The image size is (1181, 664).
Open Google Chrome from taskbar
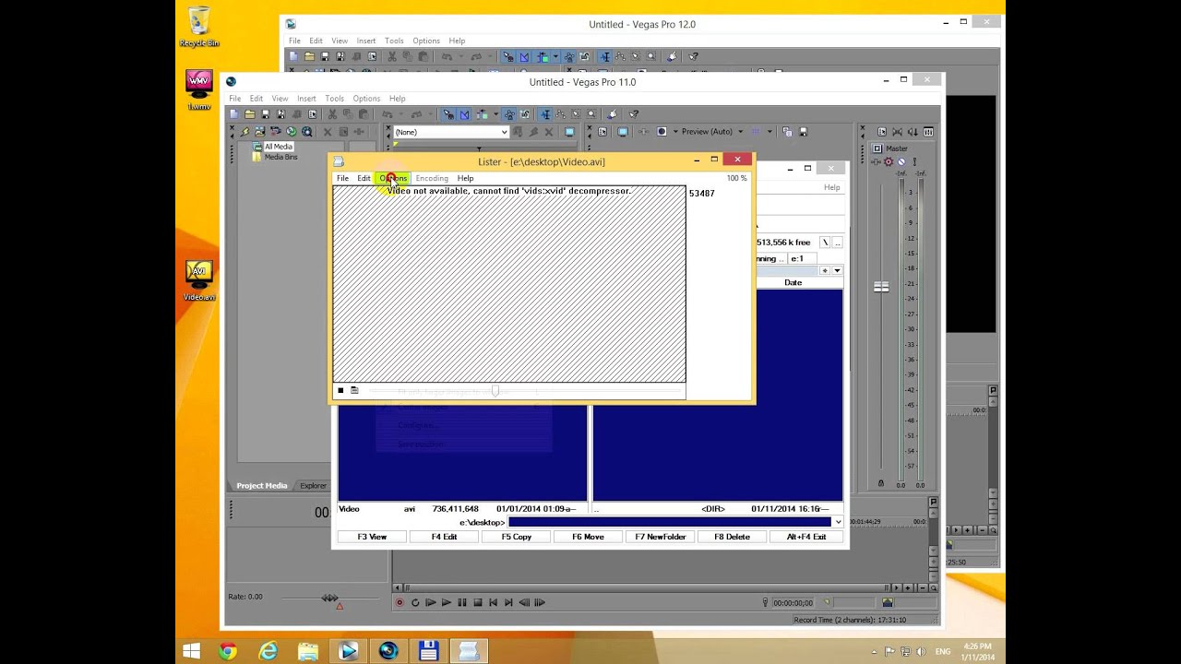pyautogui.click(x=227, y=651)
